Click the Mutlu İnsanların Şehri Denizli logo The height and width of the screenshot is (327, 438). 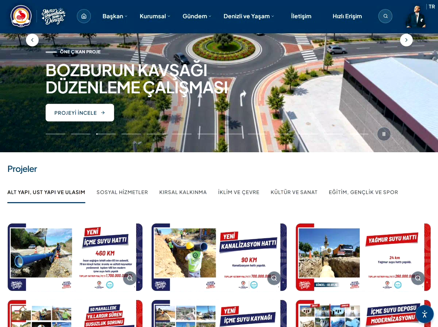[53, 16]
